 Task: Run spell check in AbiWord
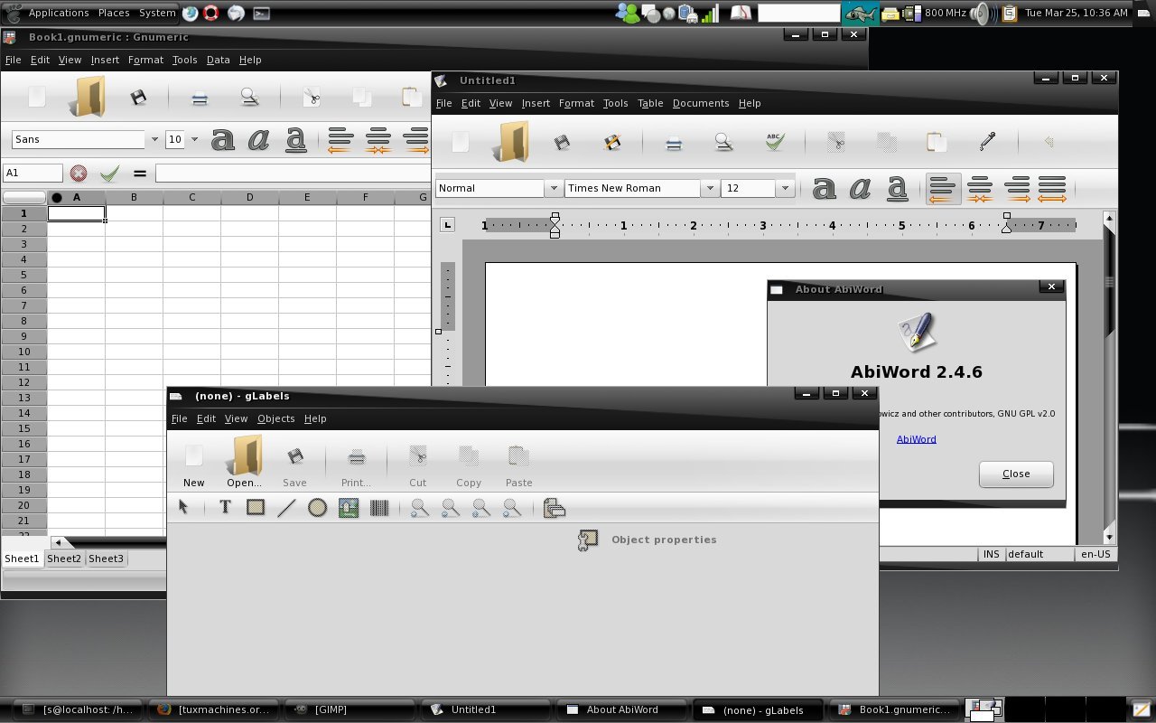click(774, 142)
